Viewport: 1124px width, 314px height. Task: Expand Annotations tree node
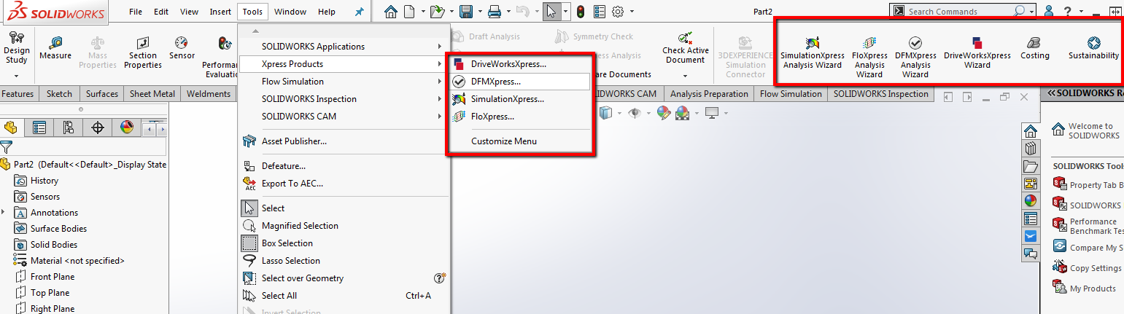tap(4, 212)
